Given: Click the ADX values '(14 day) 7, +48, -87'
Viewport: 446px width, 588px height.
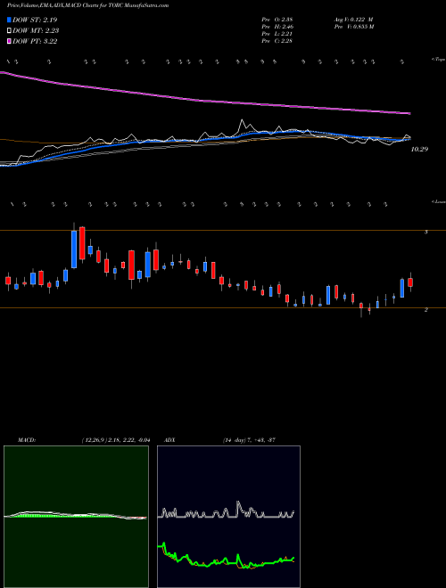Looking at the screenshot, I should click(x=248, y=440).
